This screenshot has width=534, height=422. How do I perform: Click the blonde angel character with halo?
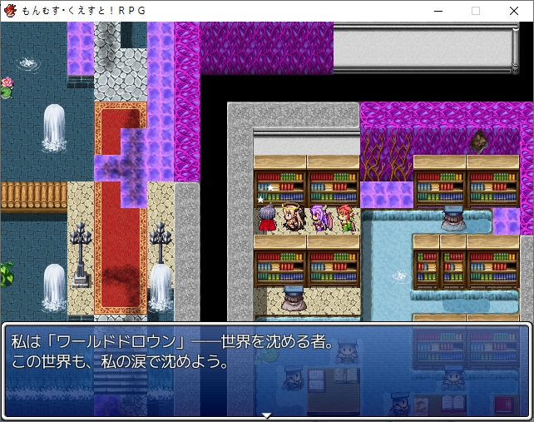click(x=294, y=217)
